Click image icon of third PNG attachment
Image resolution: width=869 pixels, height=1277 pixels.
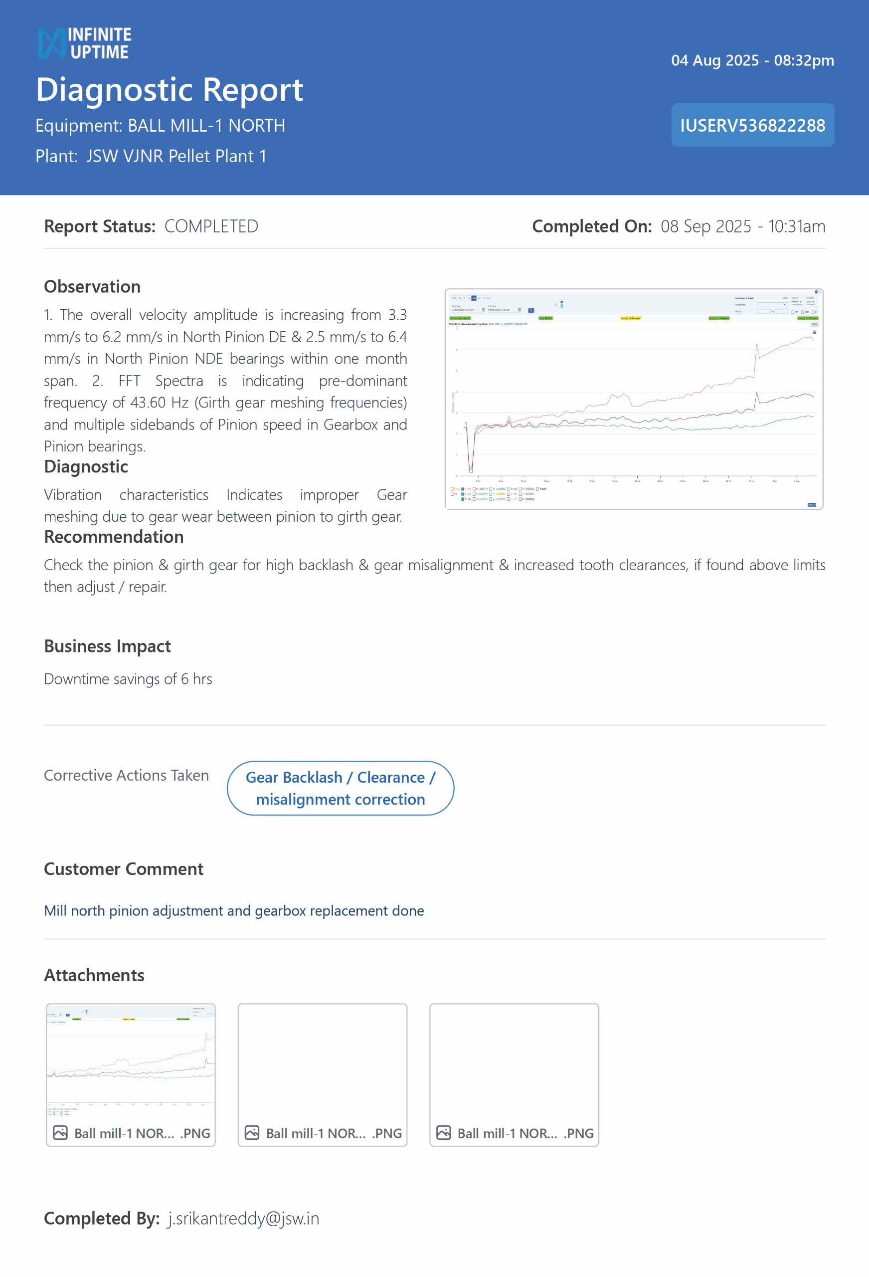[443, 1132]
